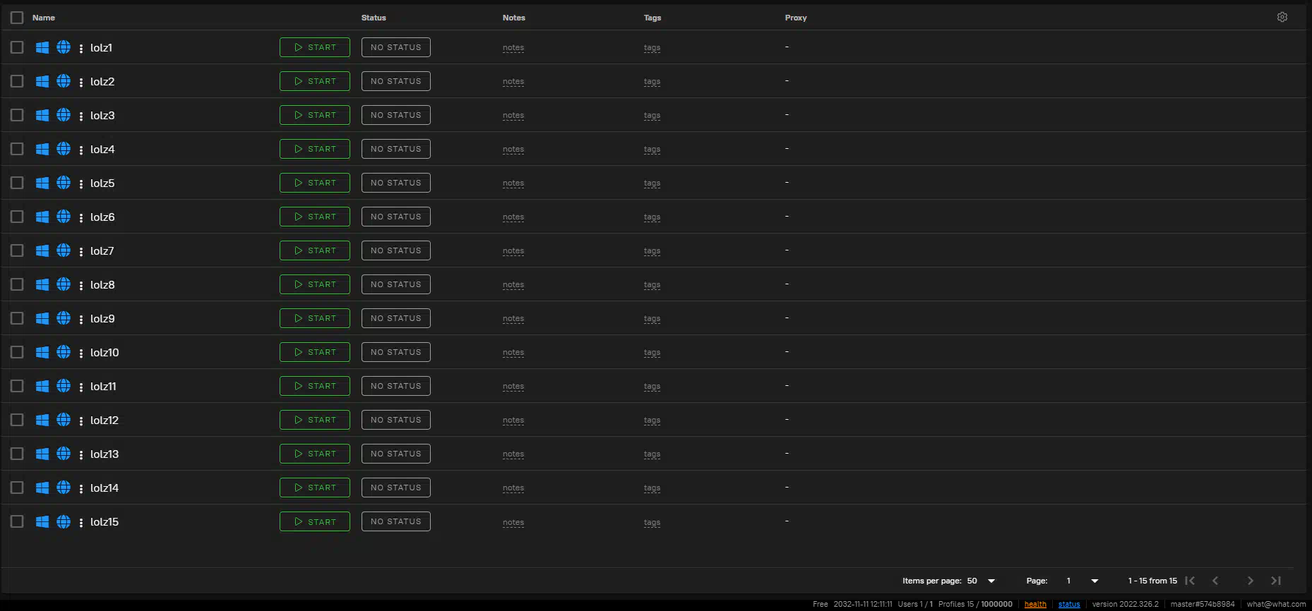
Task: Go to the next page arrow
Action: pos(1250,581)
